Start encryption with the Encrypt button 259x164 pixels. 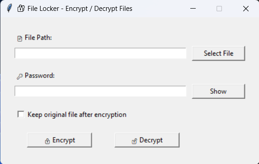click(x=60, y=140)
